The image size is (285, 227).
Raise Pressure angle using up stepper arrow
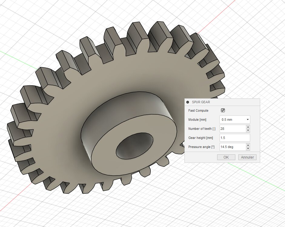pyautogui.click(x=248, y=145)
